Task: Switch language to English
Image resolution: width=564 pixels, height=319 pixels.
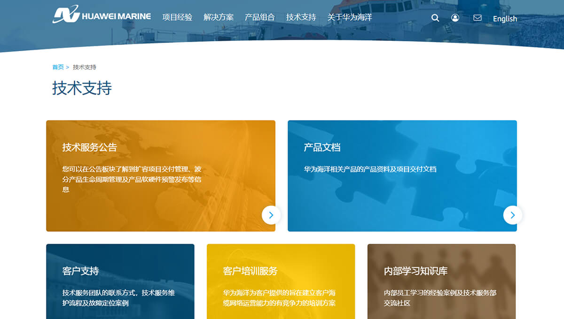Action: coord(505,19)
